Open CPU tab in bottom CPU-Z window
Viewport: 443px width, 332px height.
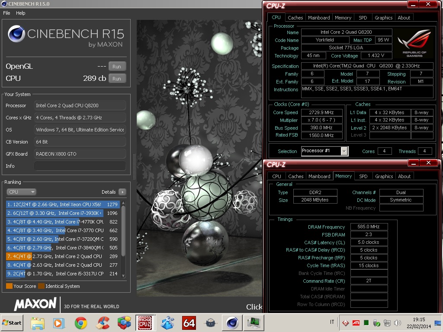click(x=276, y=176)
